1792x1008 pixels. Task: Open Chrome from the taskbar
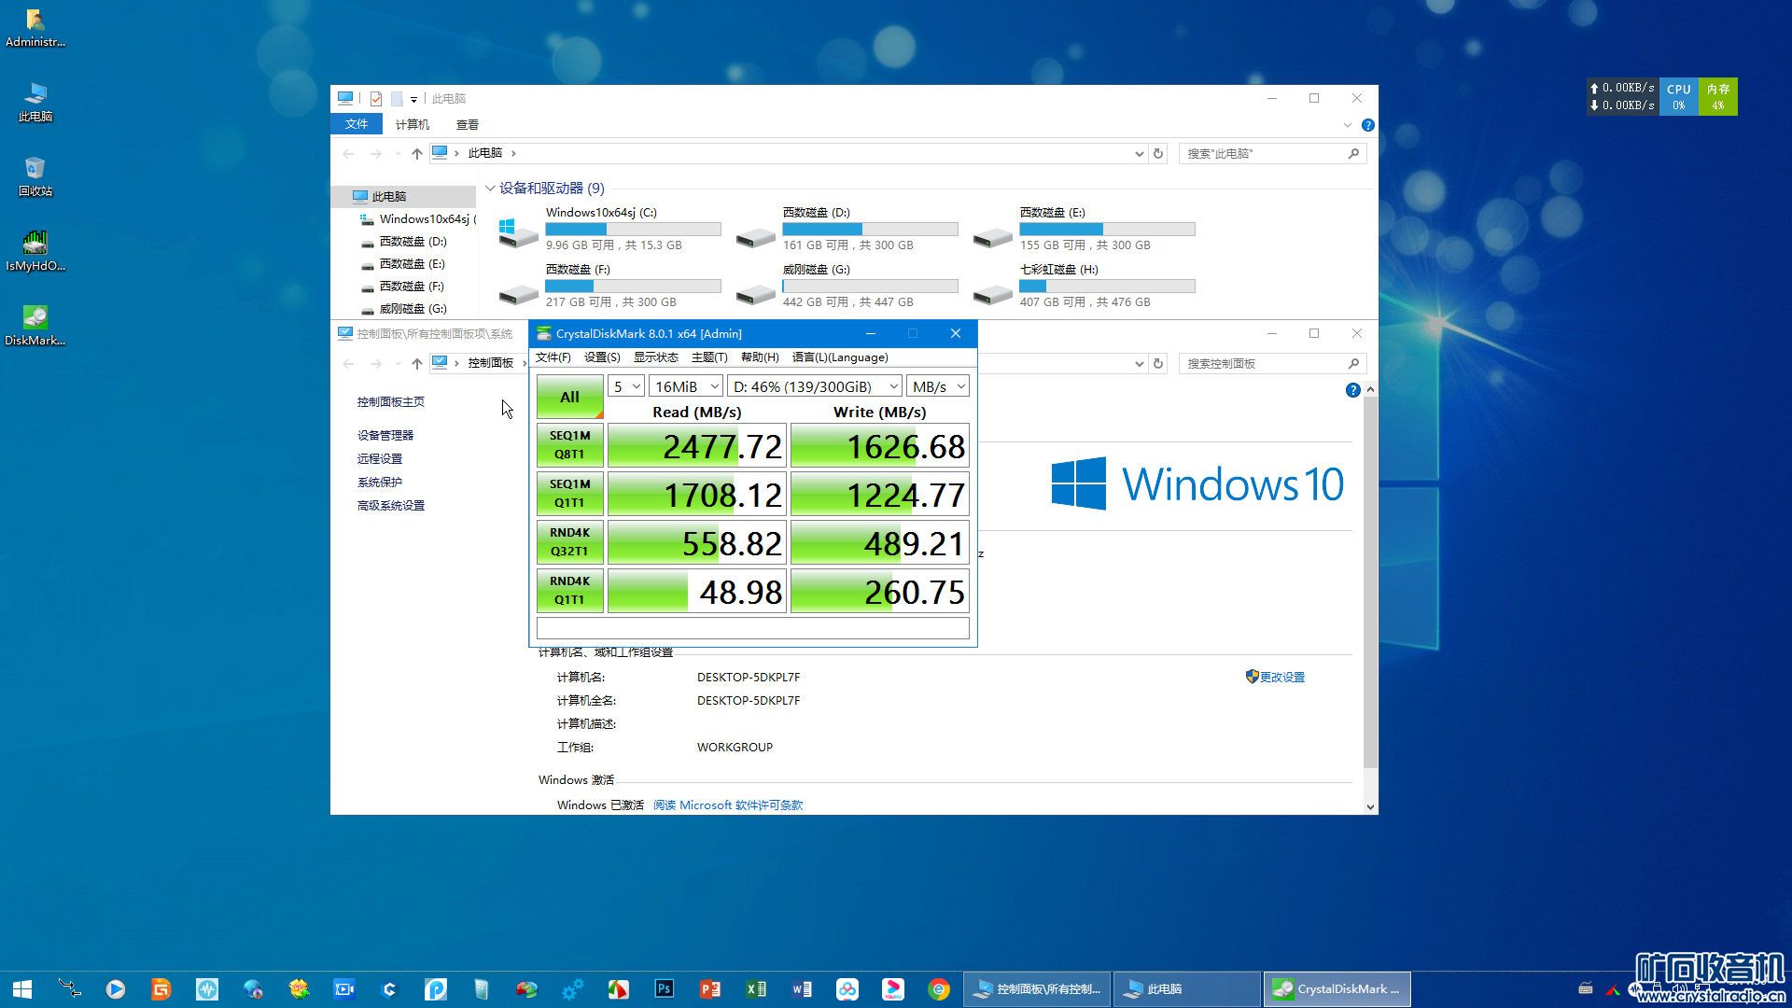click(939, 989)
